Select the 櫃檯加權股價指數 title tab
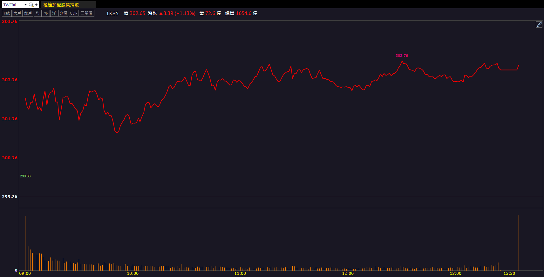This screenshot has height=277, width=544. tap(61, 5)
